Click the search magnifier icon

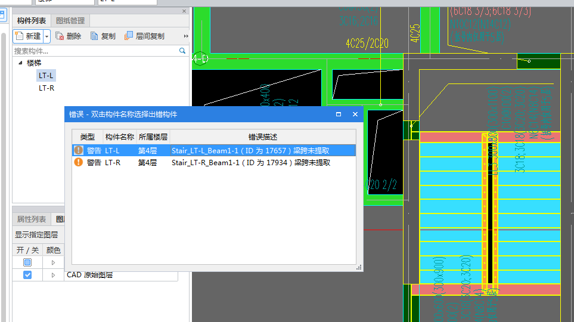click(x=182, y=51)
